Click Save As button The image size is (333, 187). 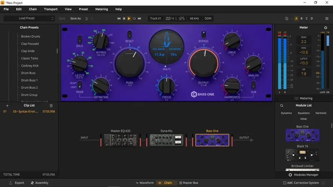75,18
